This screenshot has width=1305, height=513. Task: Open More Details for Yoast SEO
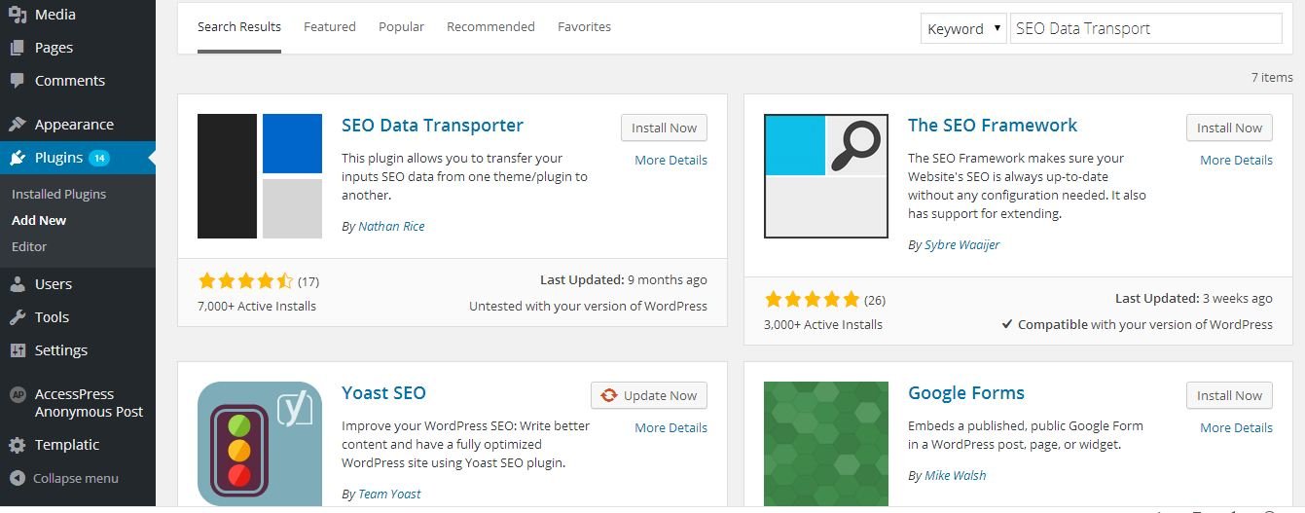(671, 427)
